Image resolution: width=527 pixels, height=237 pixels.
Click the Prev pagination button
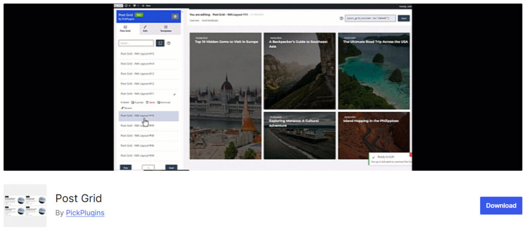[126, 167]
